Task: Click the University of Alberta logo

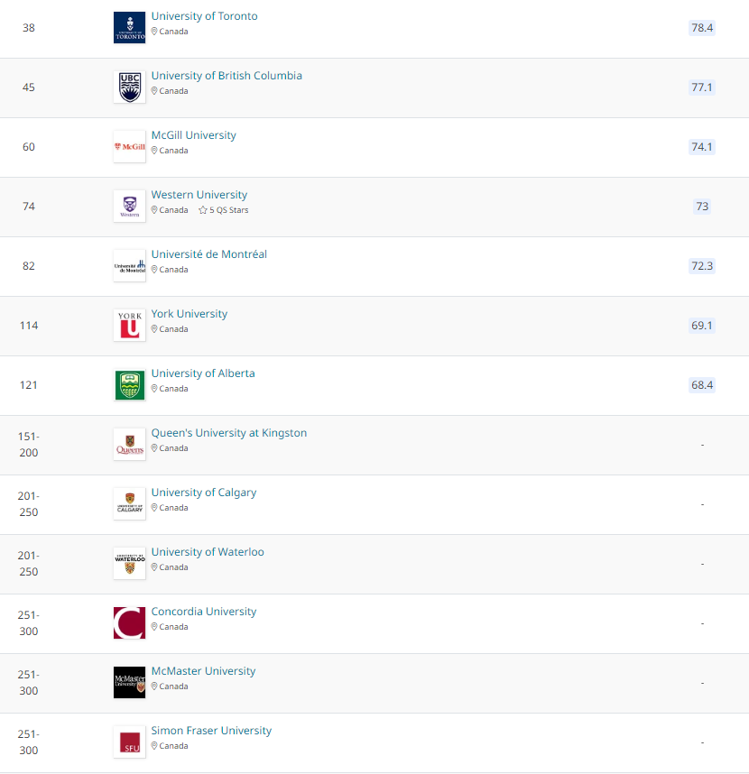Action: 129,385
